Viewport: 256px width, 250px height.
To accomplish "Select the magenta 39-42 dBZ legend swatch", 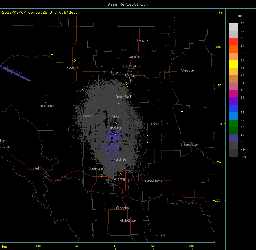I will point(233,94).
